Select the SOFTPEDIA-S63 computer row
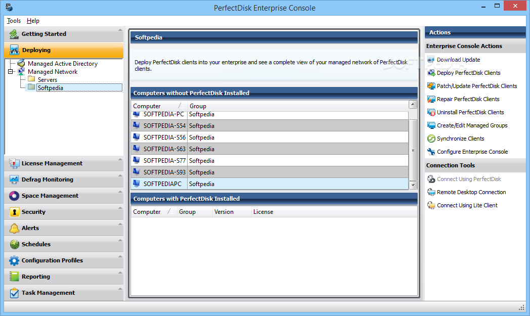Viewport: 530px width, 316px height. (270, 149)
